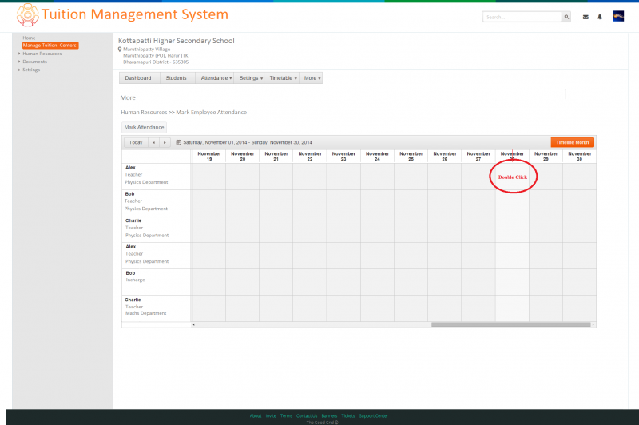The image size is (639, 425).
Task: Open Tickets link in footer
Action: [x=348, y=416]
